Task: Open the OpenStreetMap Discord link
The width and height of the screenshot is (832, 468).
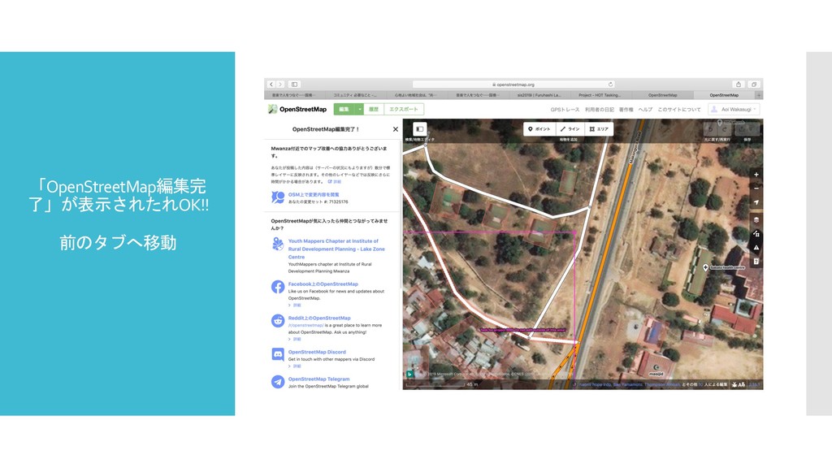Action: 317,352
